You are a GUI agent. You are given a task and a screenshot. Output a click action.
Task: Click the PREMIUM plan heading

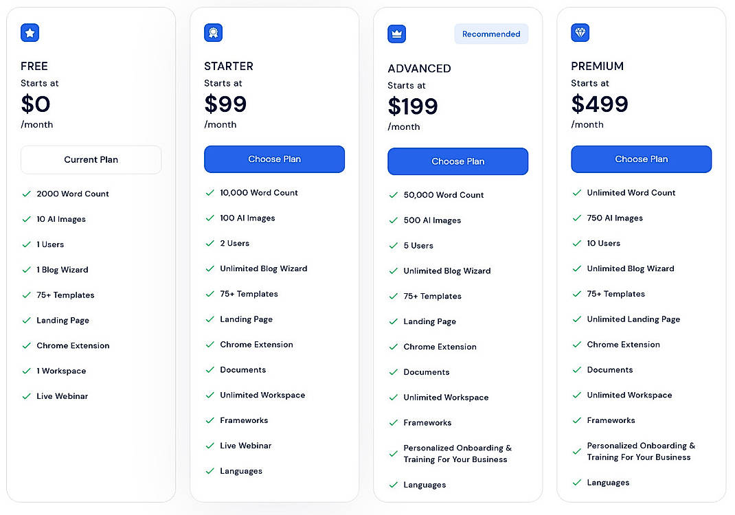(x=597, y=66)
